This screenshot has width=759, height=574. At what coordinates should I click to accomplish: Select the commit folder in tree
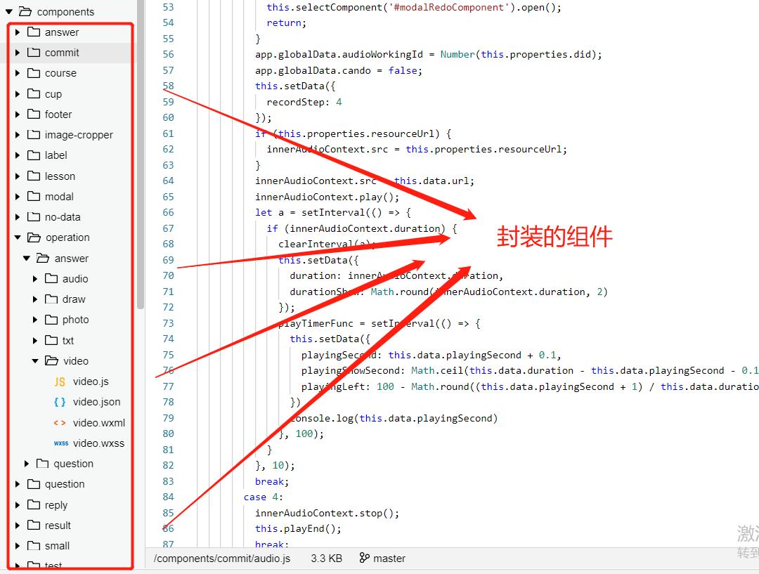pyautogui.click(x=62, y=53)
